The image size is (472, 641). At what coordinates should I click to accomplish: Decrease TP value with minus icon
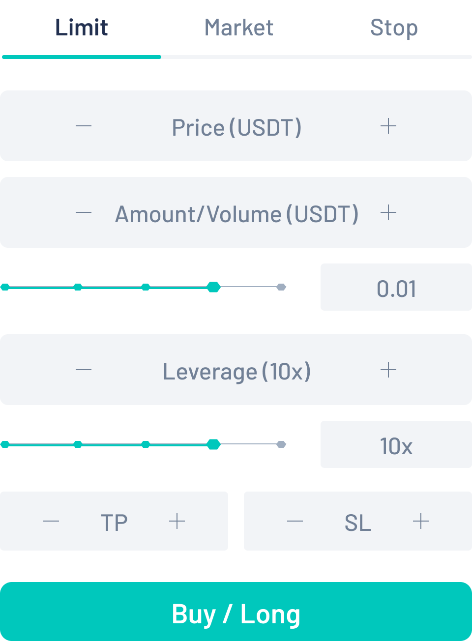[x=51, y=521]
